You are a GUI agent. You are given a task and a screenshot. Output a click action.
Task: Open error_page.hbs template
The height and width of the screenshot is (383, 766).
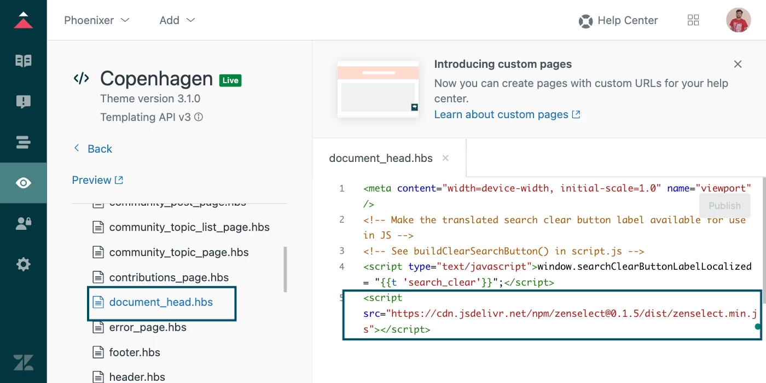[x=148, y=327]
